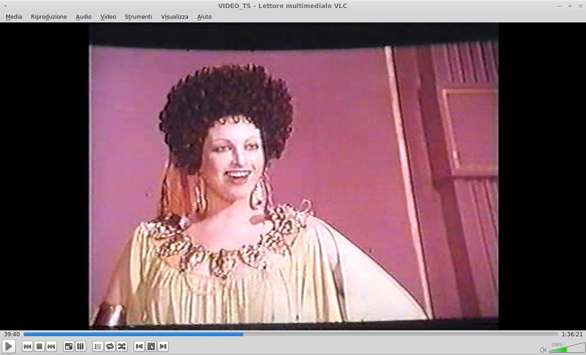This screenshot has height=355, width=586.
Task: Toggle random shuffle playback
Action: tap(121, 347)
